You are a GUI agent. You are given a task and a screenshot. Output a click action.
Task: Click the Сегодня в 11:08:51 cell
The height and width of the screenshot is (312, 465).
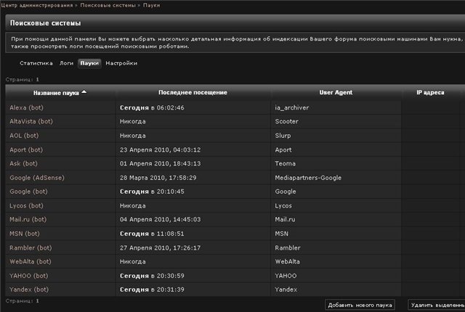click(x=193, y=234)
